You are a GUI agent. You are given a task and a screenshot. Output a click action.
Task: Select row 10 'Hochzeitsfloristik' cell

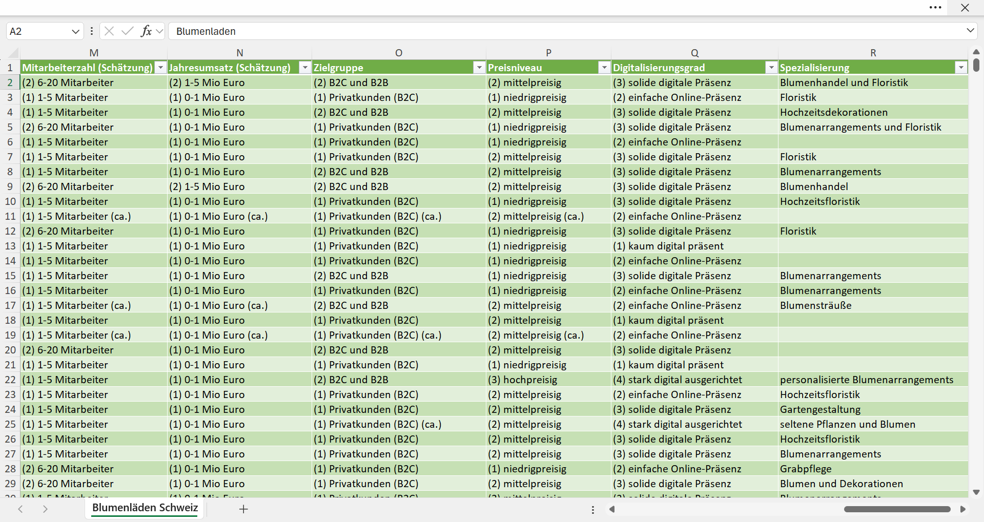873,201
